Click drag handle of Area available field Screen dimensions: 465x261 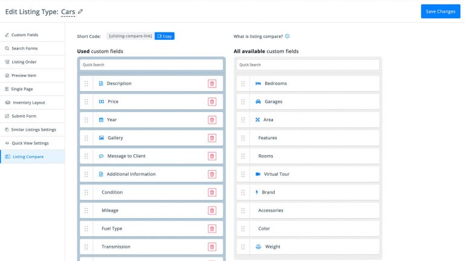[243, 120]
